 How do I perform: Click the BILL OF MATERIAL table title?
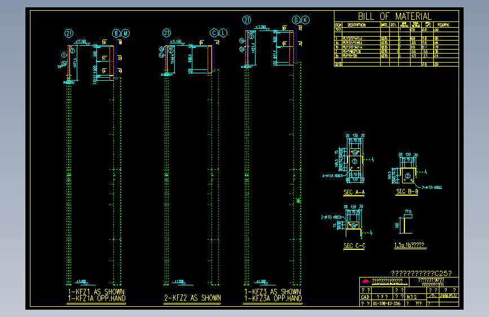tap(394, 16)
